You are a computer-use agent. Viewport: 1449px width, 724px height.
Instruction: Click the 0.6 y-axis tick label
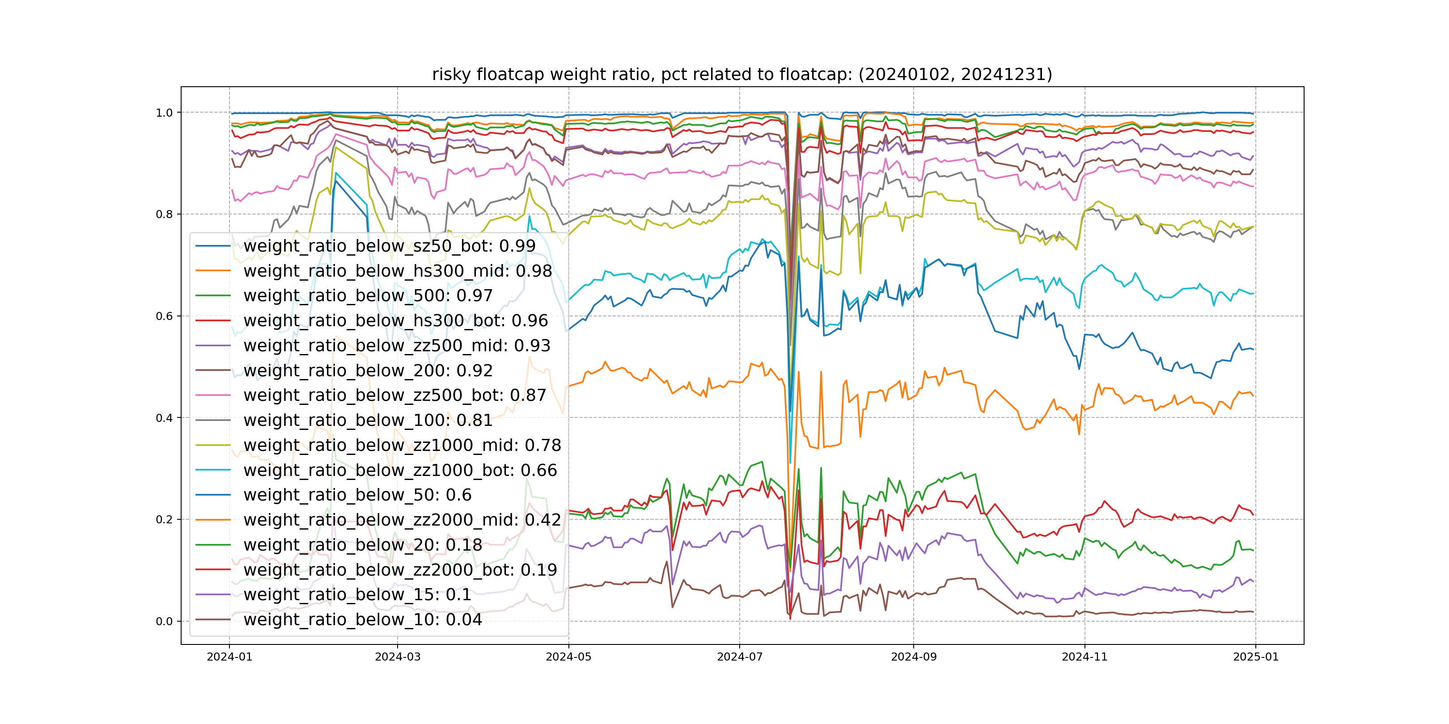(x=164, y=316)
